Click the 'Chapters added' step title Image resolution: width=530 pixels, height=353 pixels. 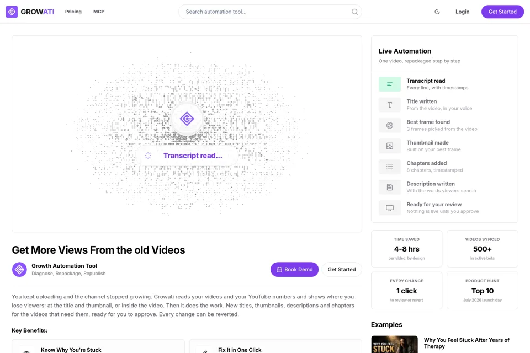tap(426, 163)
